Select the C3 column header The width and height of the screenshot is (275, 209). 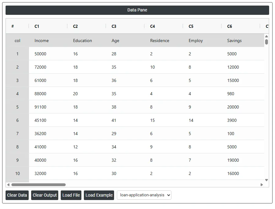125,26
